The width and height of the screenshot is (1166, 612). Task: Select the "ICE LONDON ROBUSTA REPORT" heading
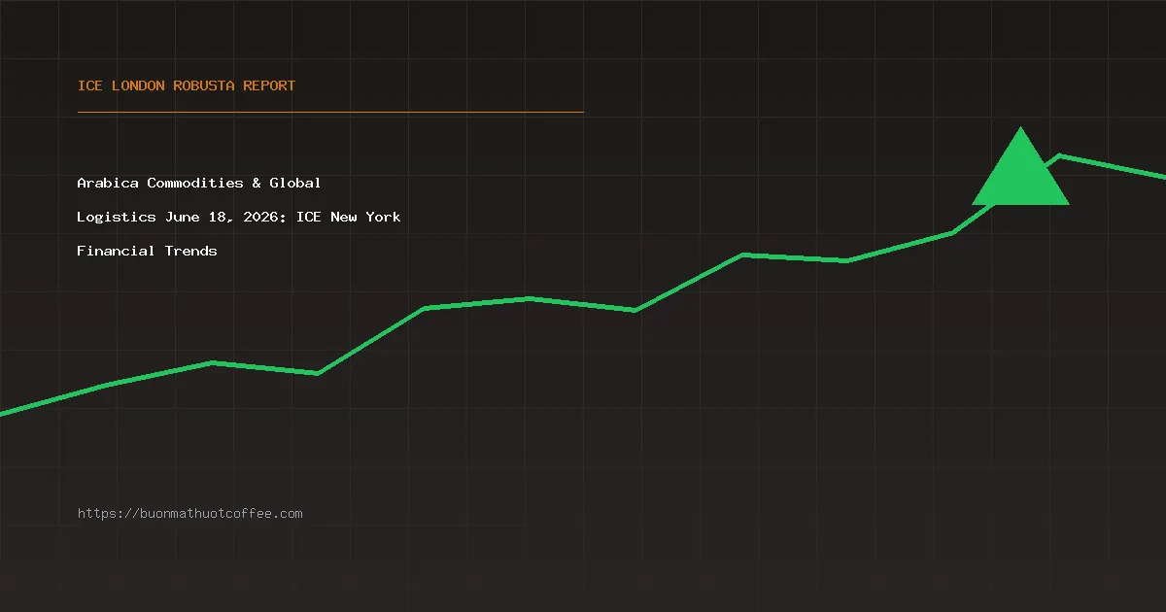(x=187, y=85)
